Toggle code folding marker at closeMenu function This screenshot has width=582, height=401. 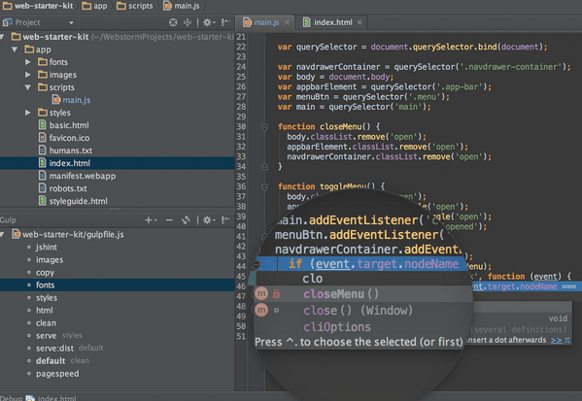pyautogui.click(x=264, y=127)
